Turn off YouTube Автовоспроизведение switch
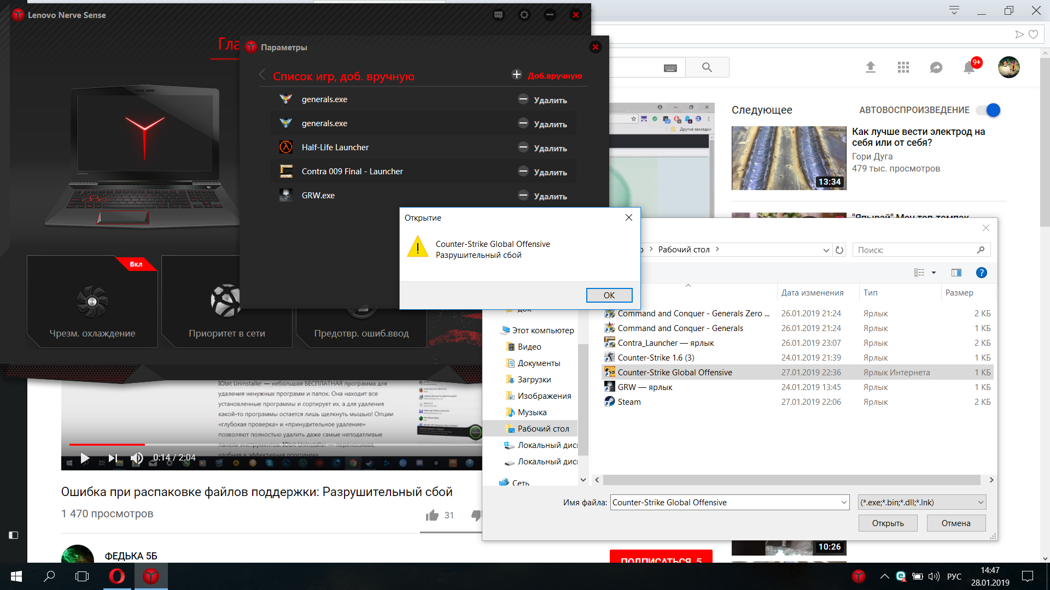The image size is (1050, 590). [x=988, y=110]
